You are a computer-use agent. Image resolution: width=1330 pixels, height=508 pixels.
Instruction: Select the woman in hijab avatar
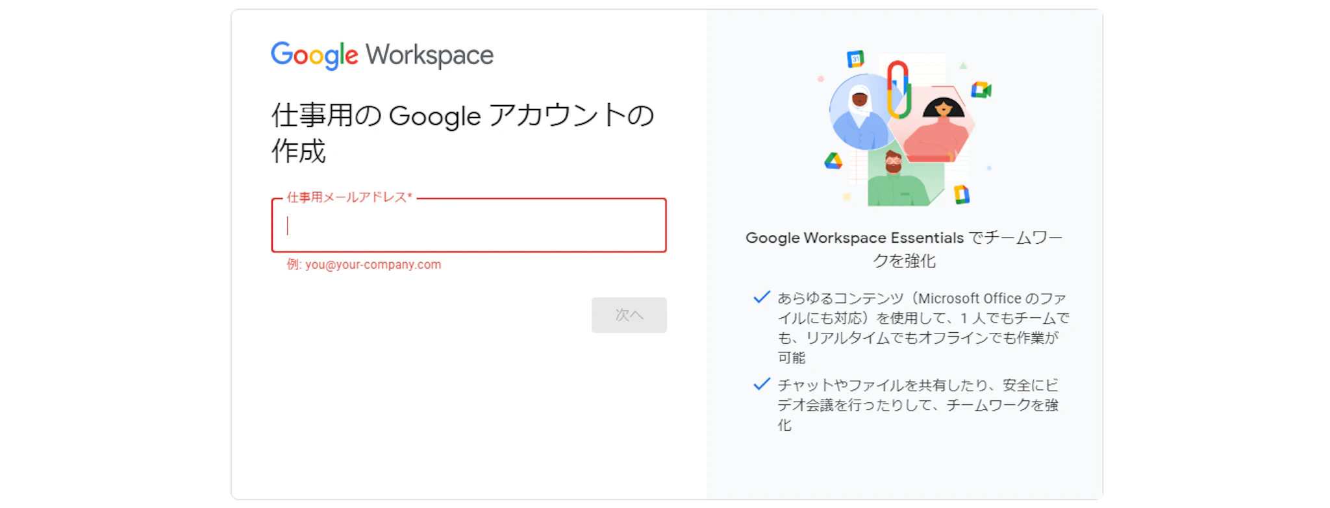point(860,114)
